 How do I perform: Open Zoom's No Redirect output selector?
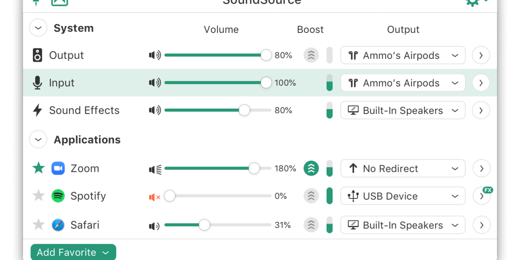403,168
